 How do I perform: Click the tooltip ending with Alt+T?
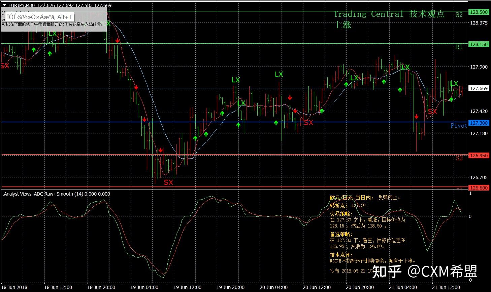click(x=39, y=17)
